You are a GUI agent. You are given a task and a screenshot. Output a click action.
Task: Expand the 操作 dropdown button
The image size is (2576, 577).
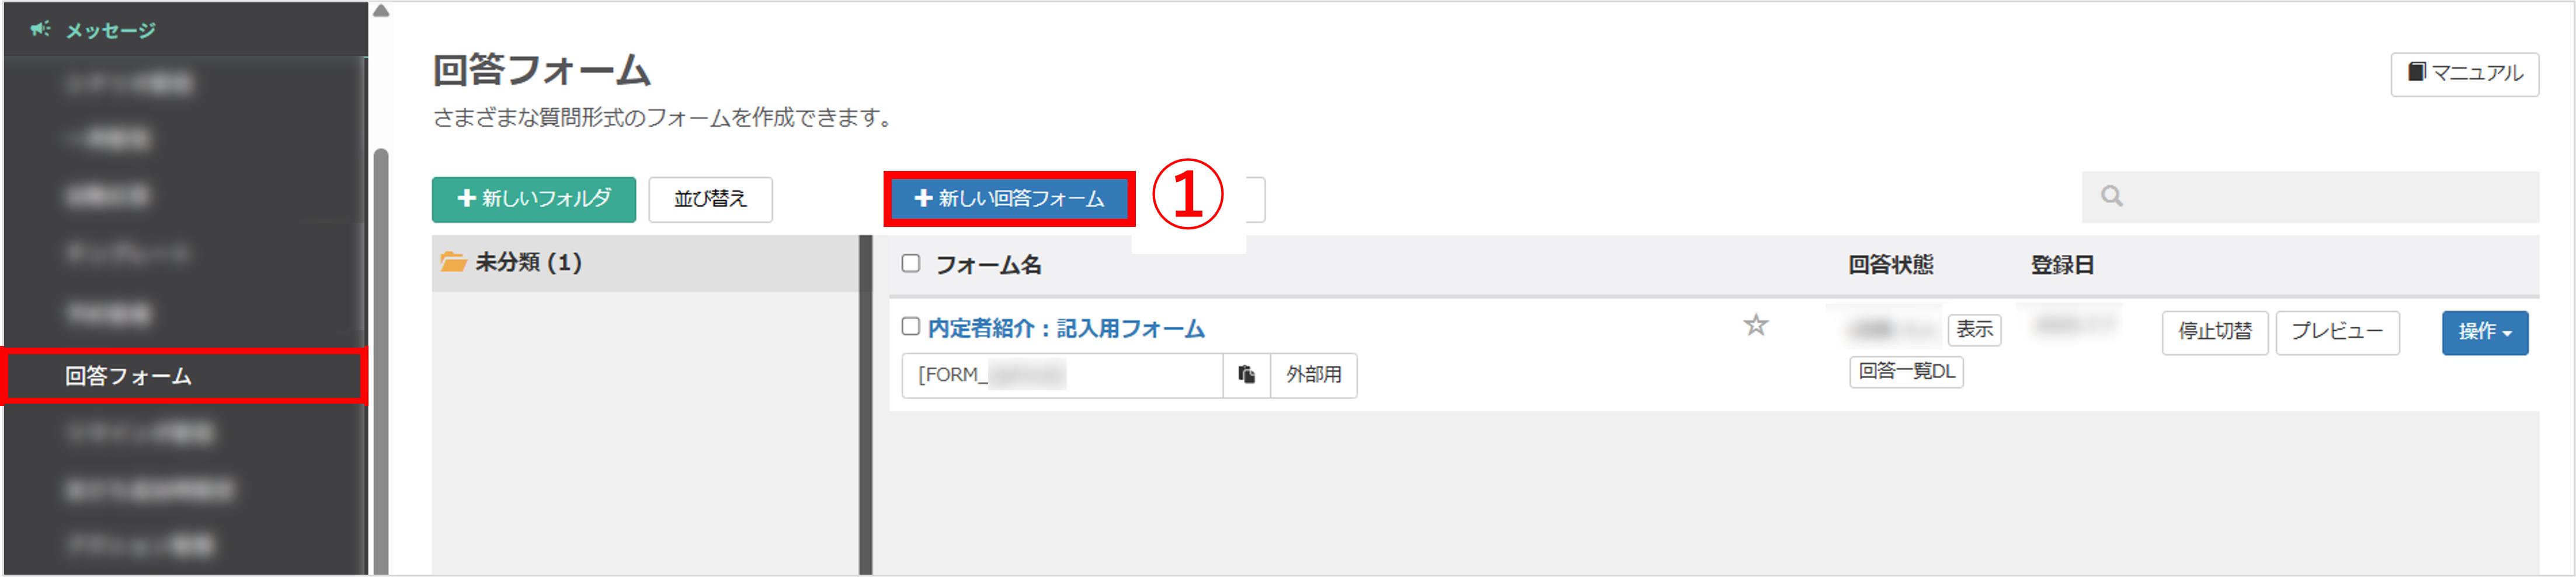(2484, 333)
